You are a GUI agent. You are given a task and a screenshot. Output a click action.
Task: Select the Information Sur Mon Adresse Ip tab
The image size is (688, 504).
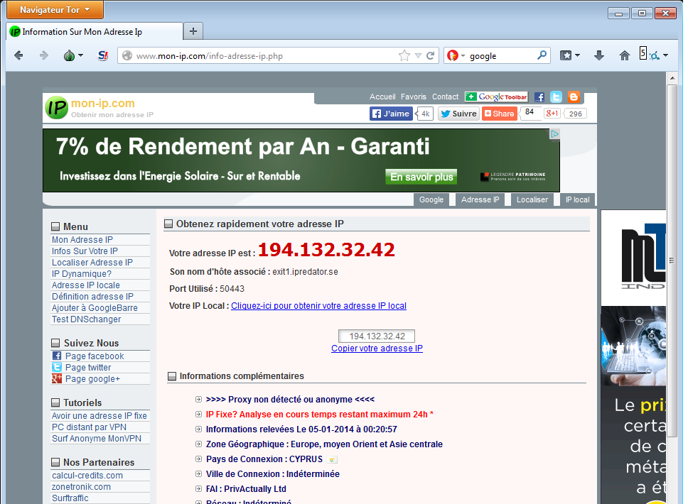[95, 31]
